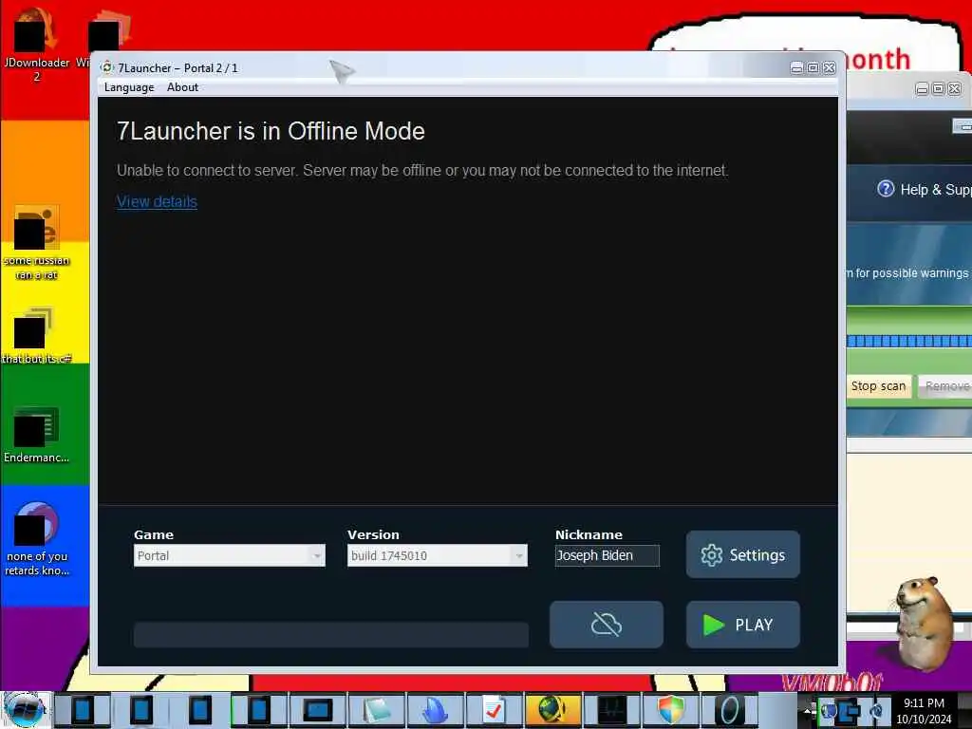
Task: Maximize the background scanner window
Action: [938, 89]
